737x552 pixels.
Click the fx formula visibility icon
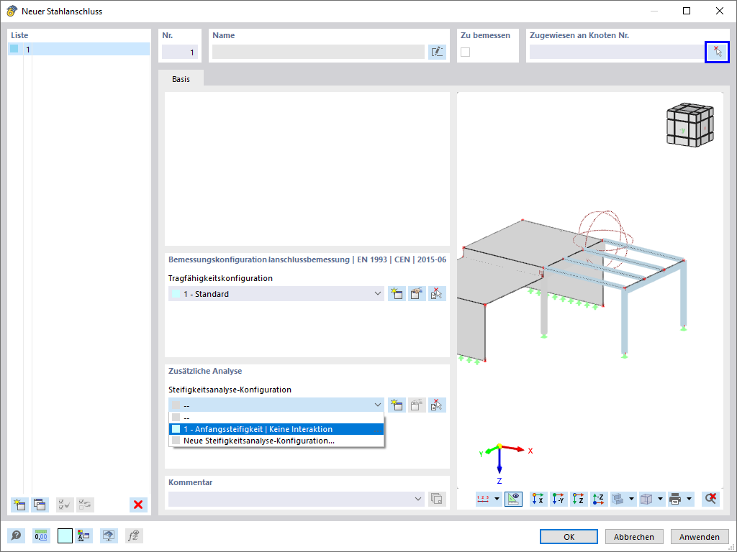(x=134, y=535)
